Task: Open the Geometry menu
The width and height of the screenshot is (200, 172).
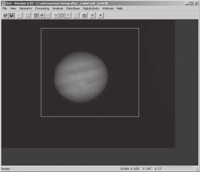Action: pos(26,9)
